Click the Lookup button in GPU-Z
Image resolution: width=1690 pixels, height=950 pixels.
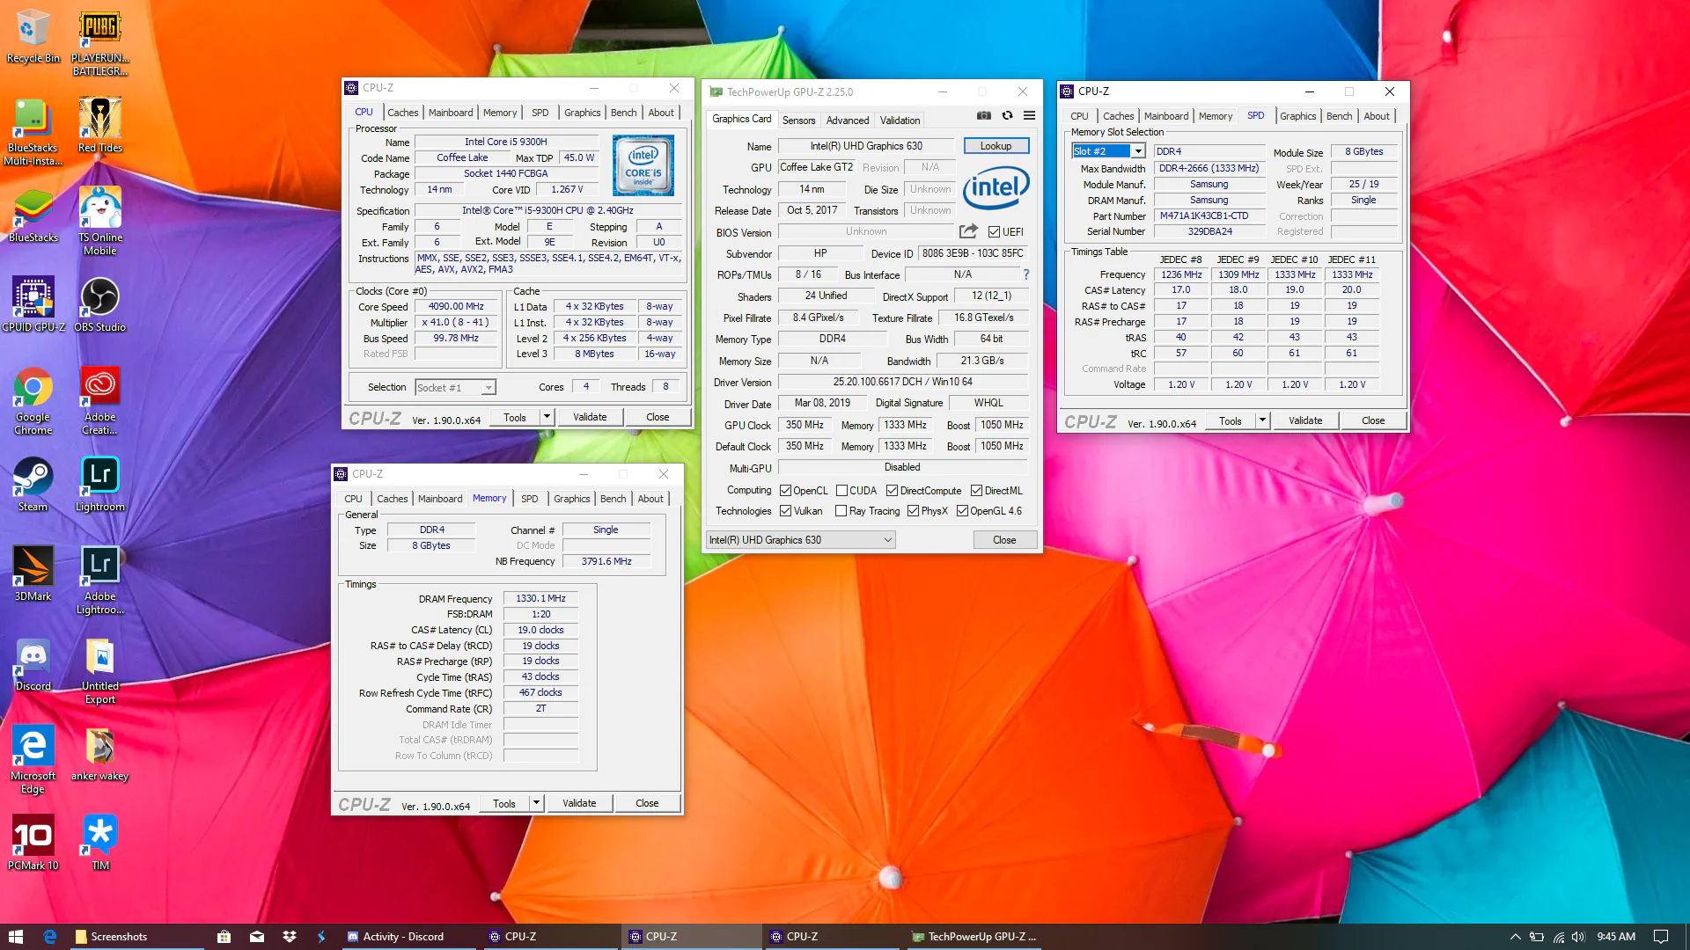click(x=996, y=146)
